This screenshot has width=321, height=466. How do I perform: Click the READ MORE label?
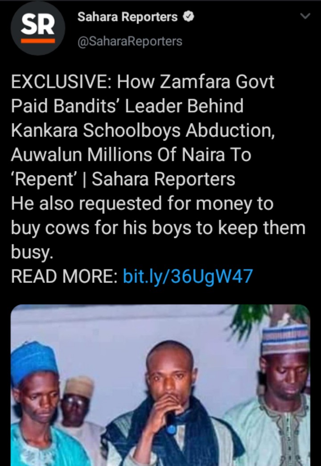click(64, 276)
